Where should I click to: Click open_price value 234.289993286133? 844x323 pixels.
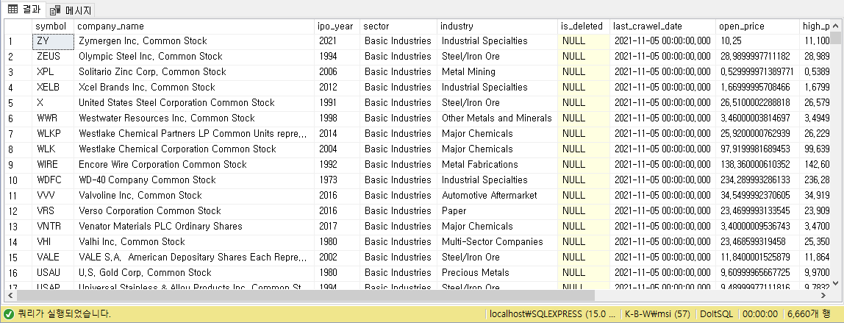point(757,180)
